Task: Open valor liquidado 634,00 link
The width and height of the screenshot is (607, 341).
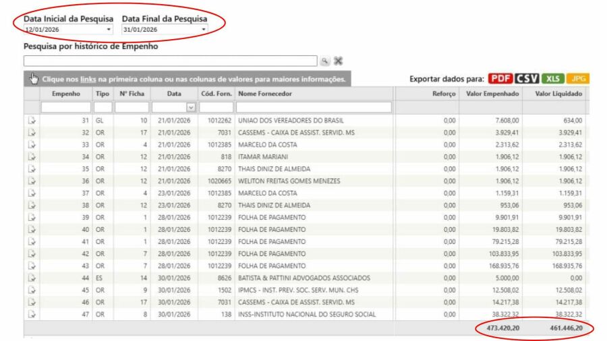Action: tap(573, 121)
